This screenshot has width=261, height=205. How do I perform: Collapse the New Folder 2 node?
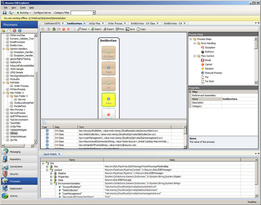pos(4,93)
